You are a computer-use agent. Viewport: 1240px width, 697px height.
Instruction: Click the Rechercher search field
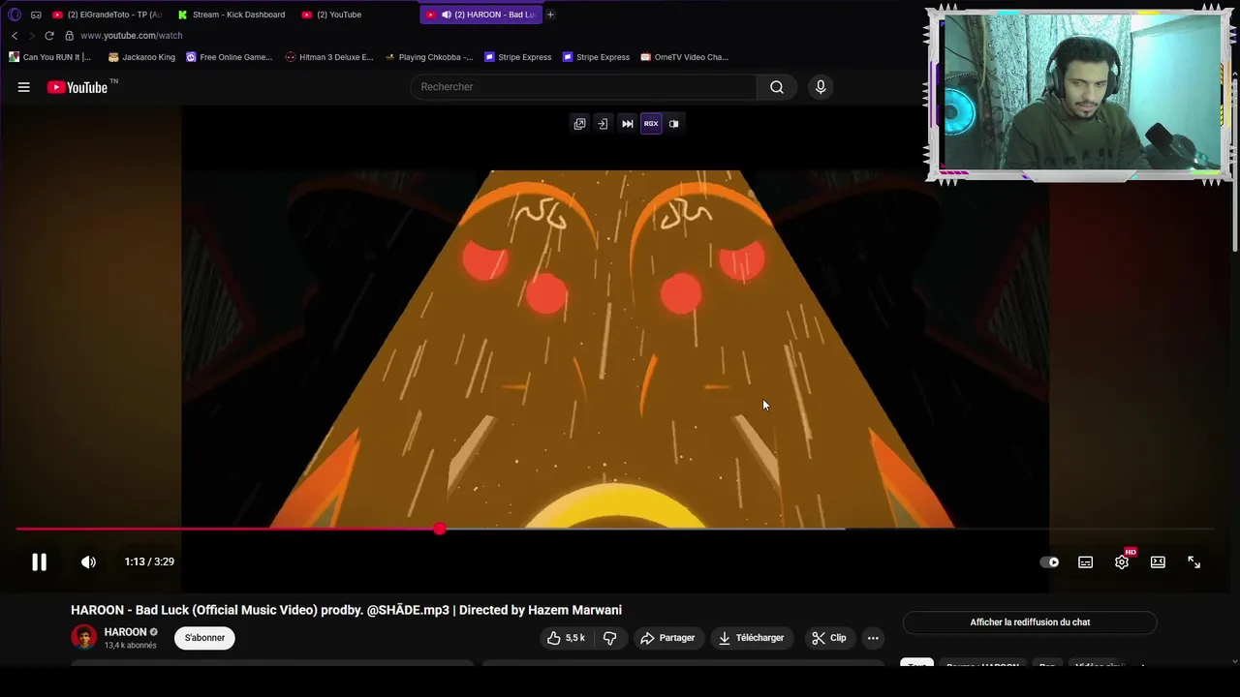tap(585, 87)
